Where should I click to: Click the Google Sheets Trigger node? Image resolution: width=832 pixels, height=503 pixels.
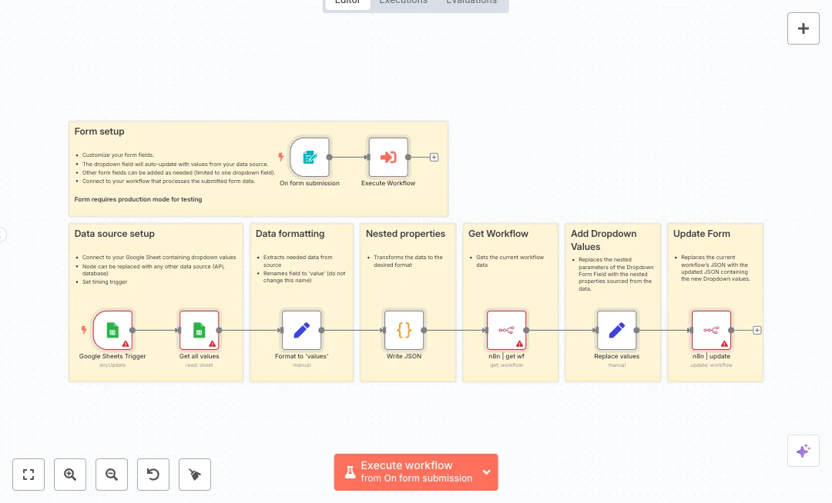point(112,330)
